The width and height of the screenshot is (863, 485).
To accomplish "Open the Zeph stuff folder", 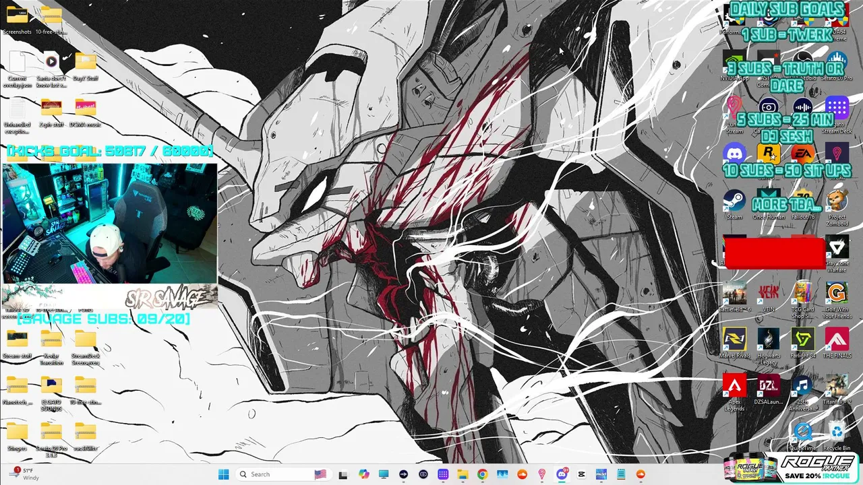I will click(51, 112).
